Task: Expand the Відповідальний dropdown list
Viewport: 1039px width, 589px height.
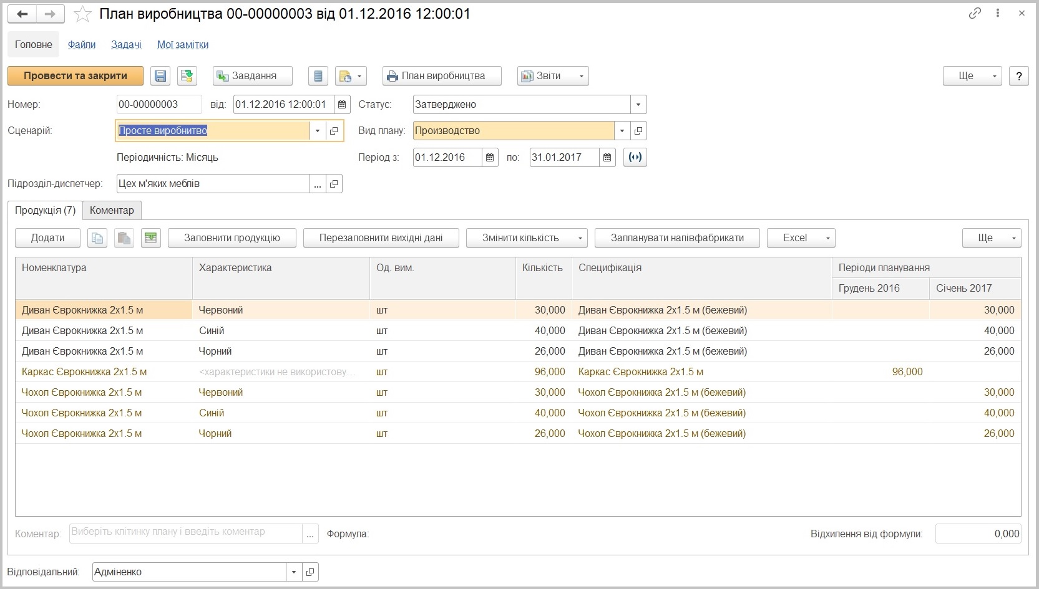Action: [294, 572]
